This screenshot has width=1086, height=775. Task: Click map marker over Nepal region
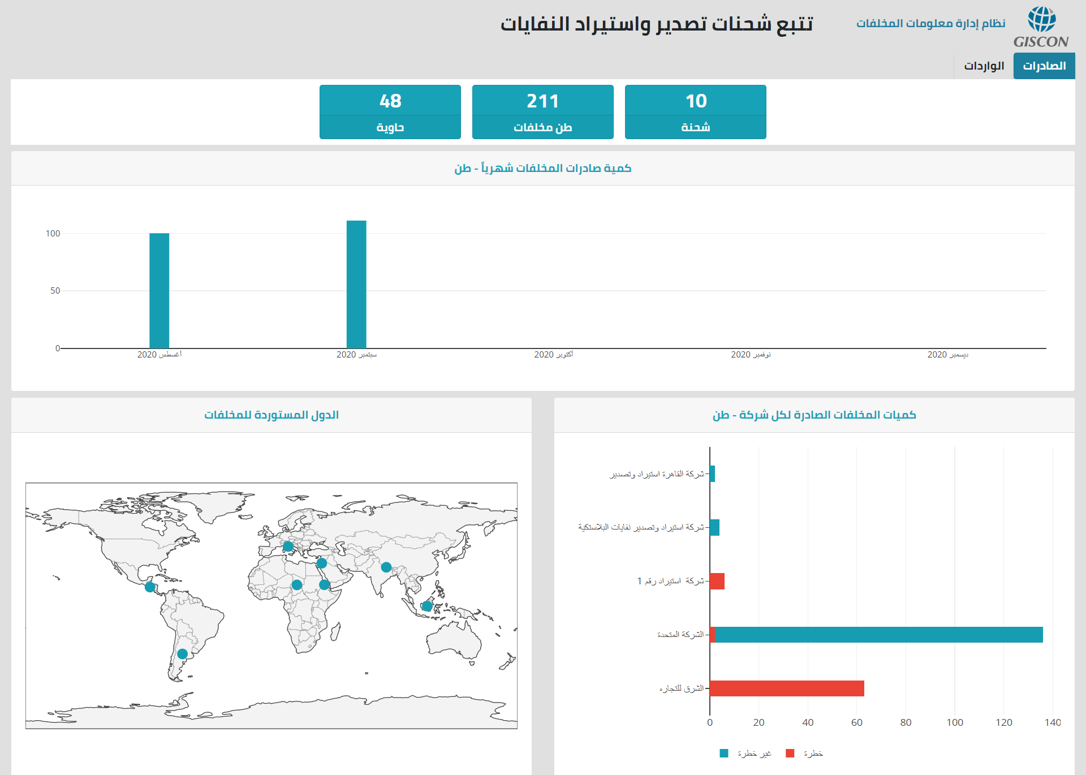(x=386, y=567)
